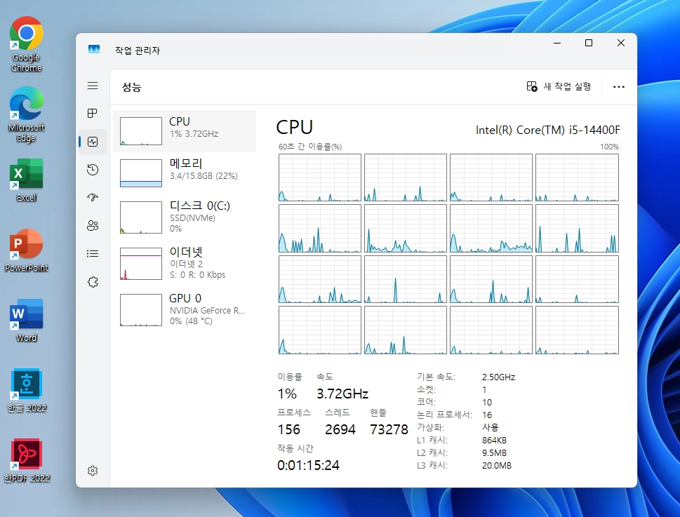Screen dimensions: 680x517
Task: Click the PowerPoint desktop shortcut
Action: [27, 250]
